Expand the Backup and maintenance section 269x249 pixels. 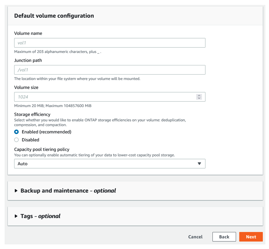(x=68, y=191)
